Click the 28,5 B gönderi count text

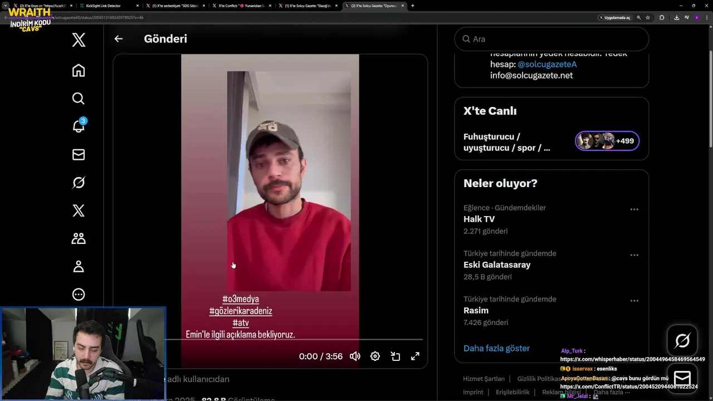[487, 277]
